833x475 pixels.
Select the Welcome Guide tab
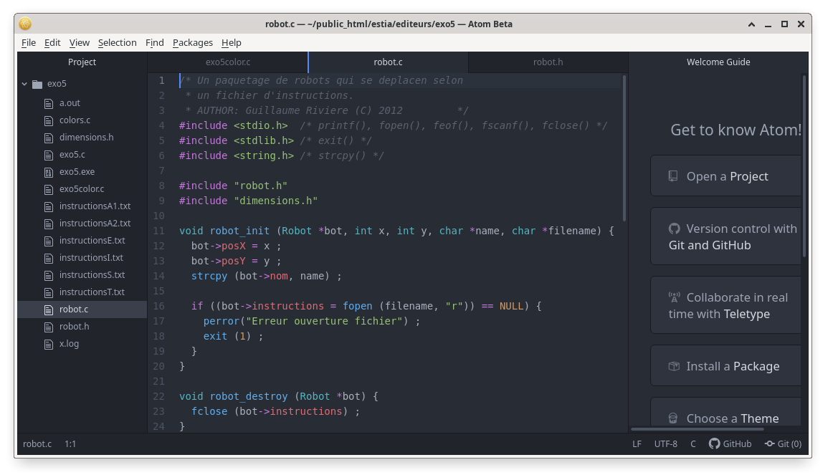(x=718, y=62)
